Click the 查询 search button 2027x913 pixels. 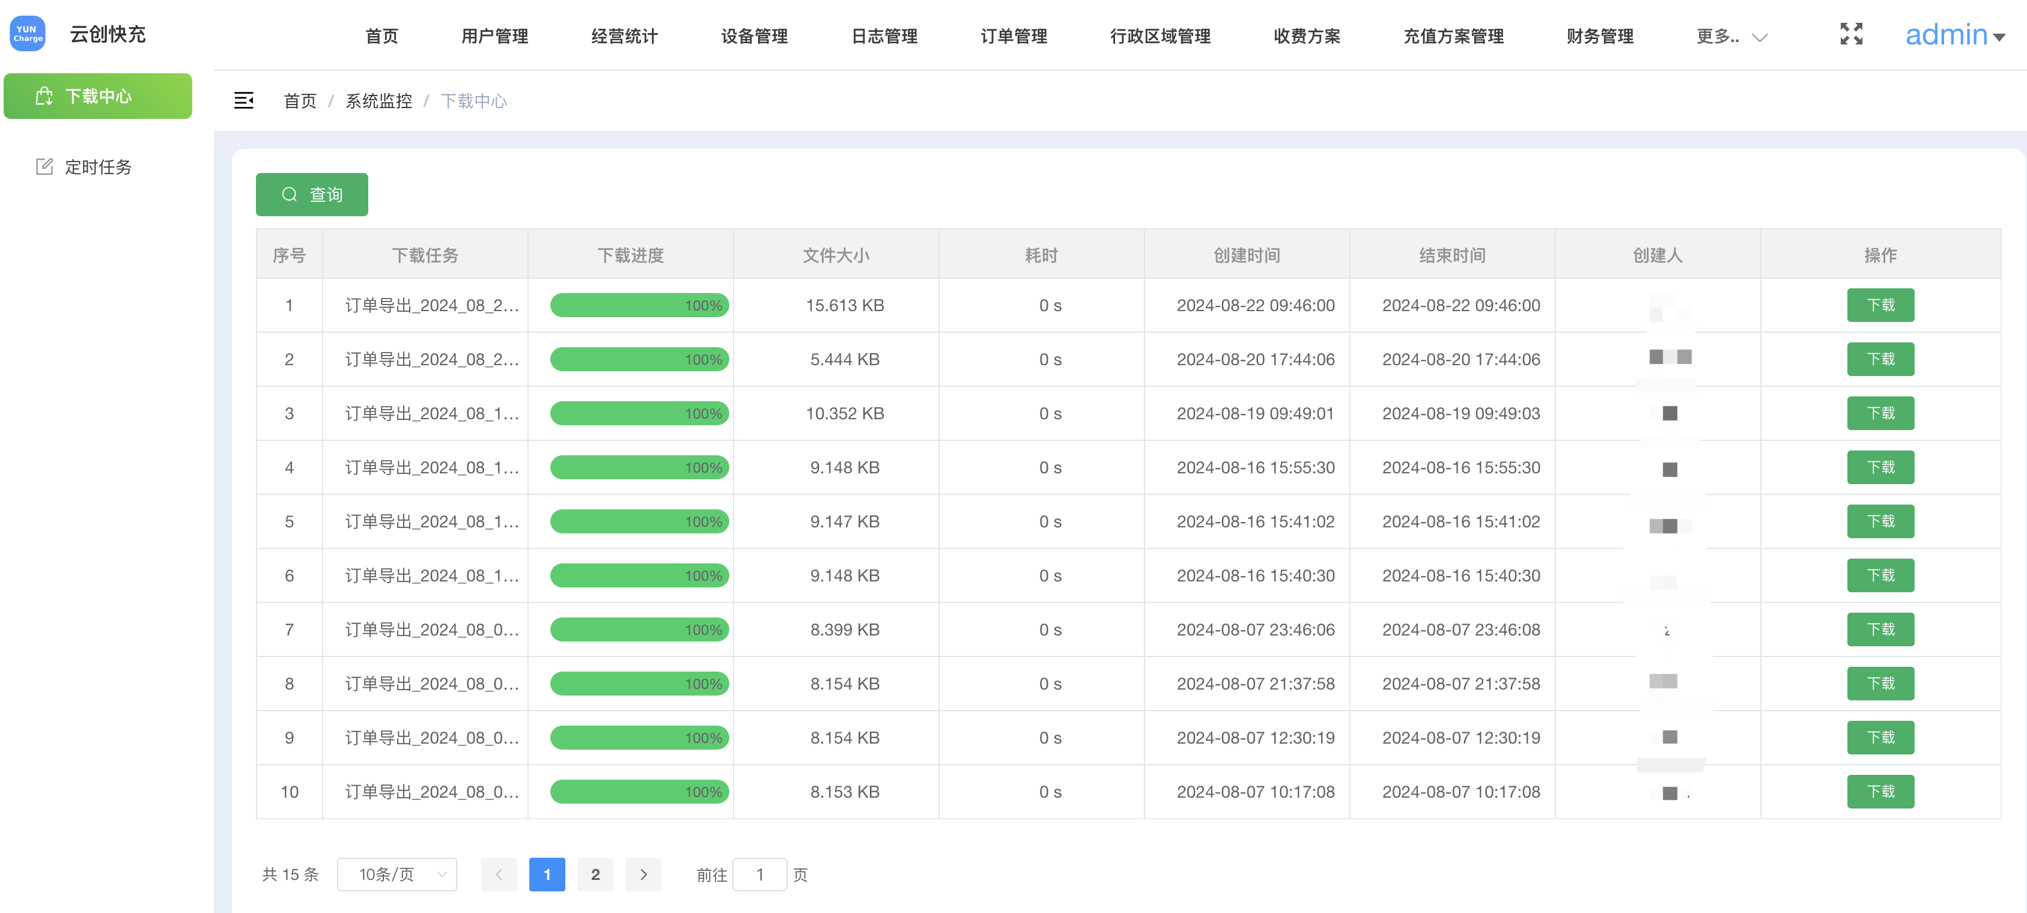click(x=312, y=195)
